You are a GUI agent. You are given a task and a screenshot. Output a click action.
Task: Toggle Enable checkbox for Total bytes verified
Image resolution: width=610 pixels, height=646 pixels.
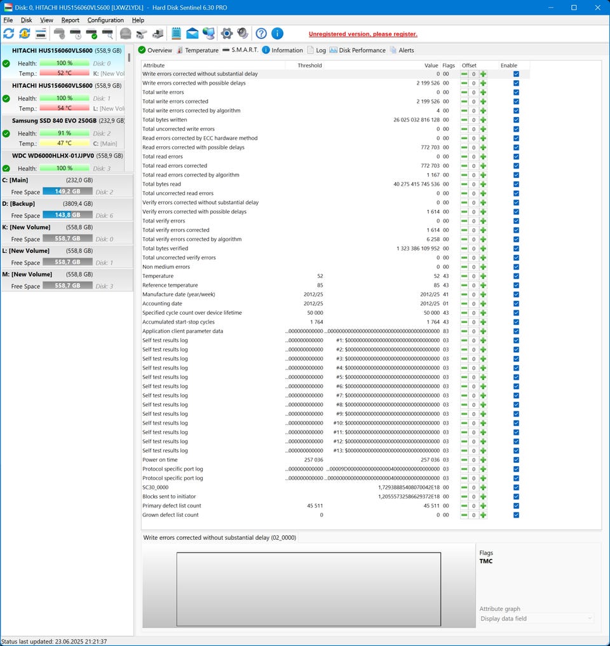tap(516, 249)
